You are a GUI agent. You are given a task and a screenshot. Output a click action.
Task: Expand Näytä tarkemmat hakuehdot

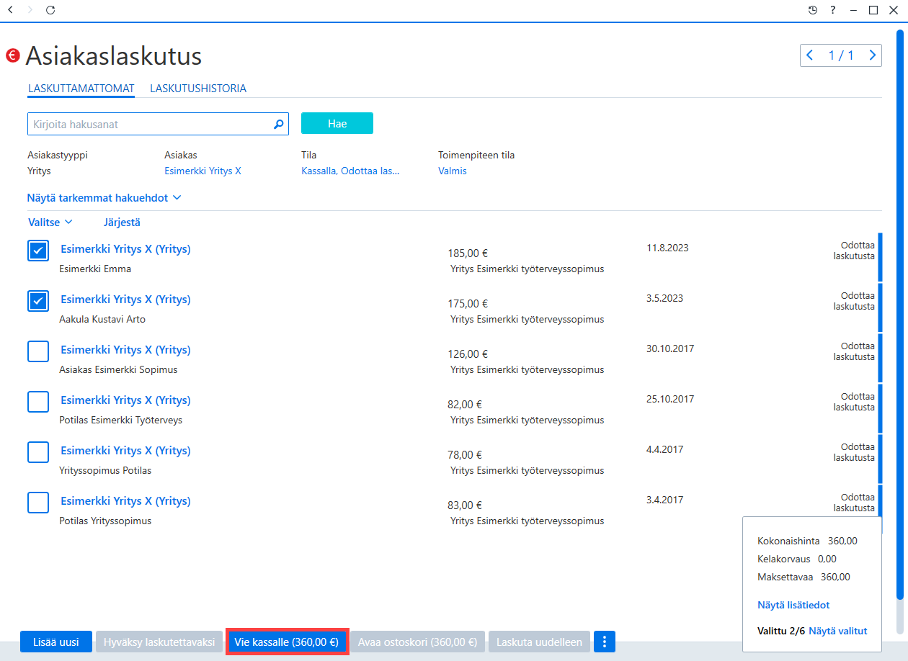pyautogui.click(x=104, y=197)
